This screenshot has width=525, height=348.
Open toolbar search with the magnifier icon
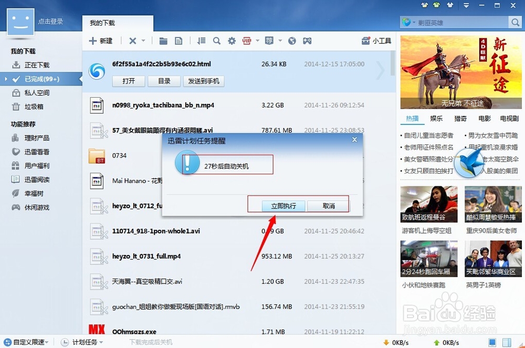click(x=217, y=40)
